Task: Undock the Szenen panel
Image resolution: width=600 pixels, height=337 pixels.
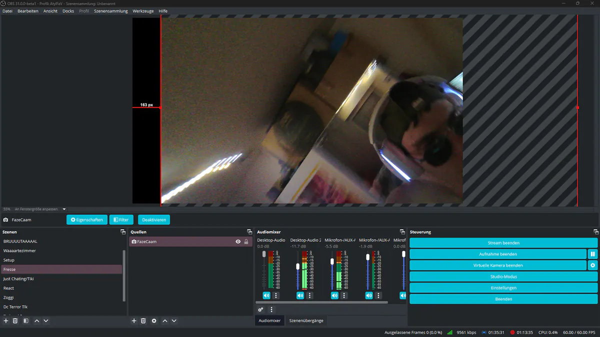Action: point(123,232)
